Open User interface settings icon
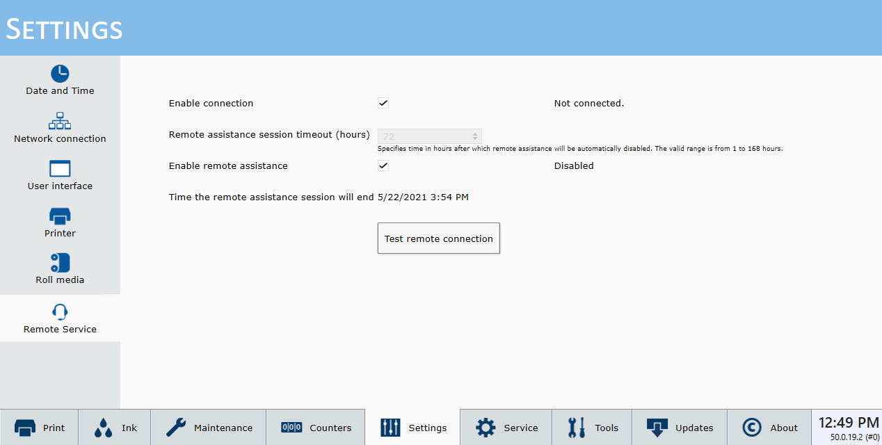 (x=60, y=169)
